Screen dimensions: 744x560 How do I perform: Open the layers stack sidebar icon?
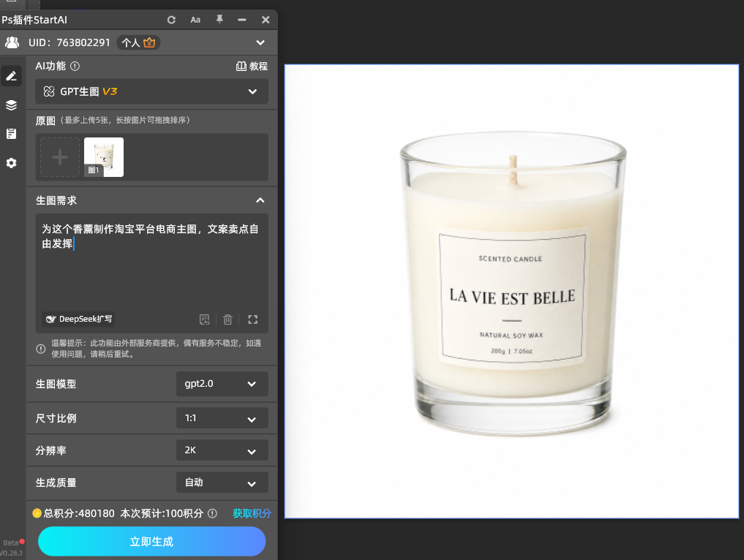(x=12, y=105)
